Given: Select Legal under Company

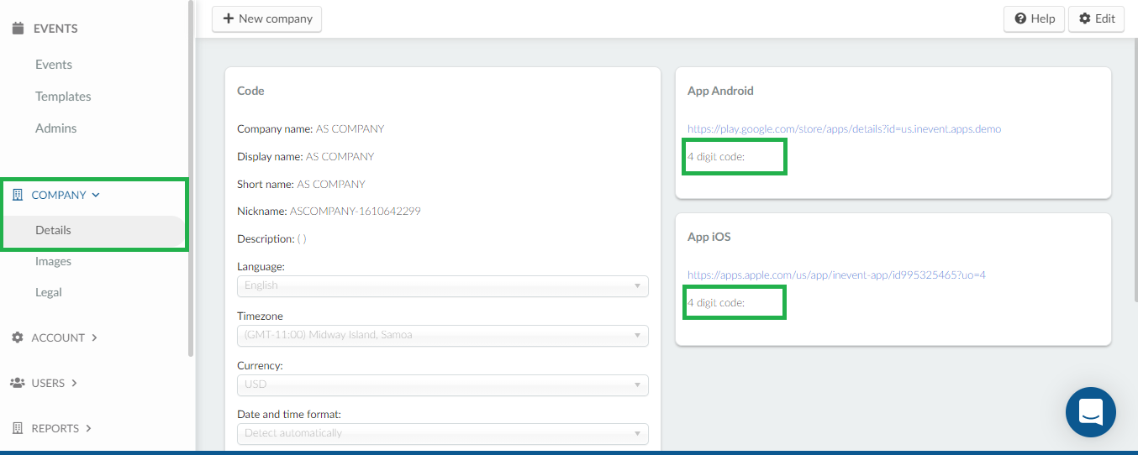Looking at the screenshot, I should point(49,292).
